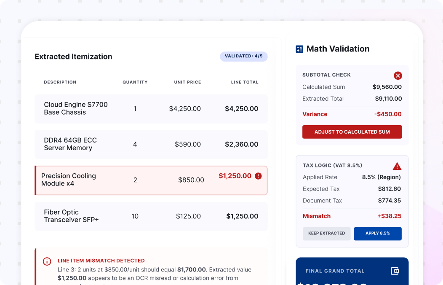The height and width of the screenshot is (285, 443).
Task: Click the $125.00 unit price
Action: pyautogui.click(x=189, y=216)
